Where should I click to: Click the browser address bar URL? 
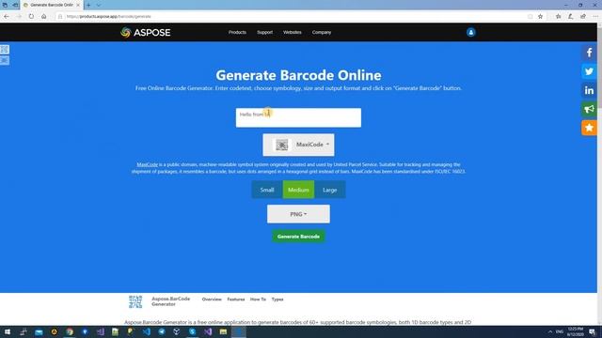(x=109, y=17)
